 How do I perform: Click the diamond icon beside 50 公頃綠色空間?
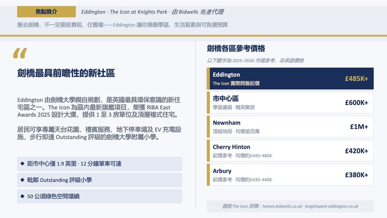(x=22, y=196)
